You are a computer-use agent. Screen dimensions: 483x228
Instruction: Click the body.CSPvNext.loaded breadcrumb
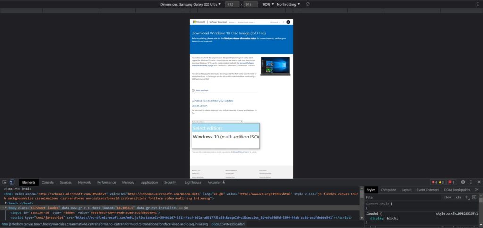coord(228,224)
